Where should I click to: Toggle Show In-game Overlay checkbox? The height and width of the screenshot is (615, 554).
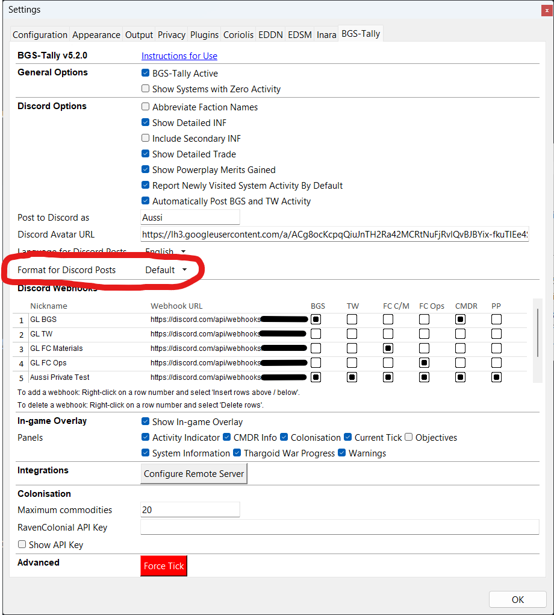pos(145,421)
